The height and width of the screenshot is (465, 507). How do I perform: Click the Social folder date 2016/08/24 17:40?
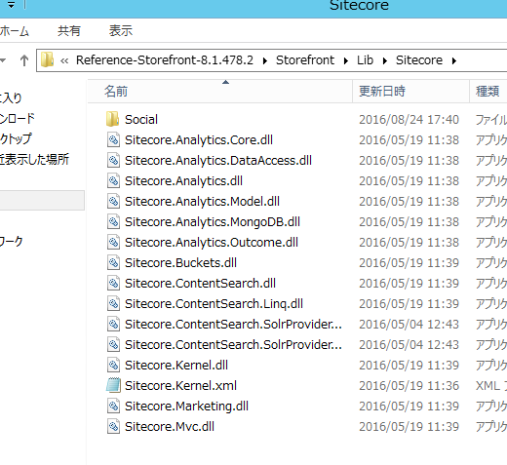pos(409,120)
